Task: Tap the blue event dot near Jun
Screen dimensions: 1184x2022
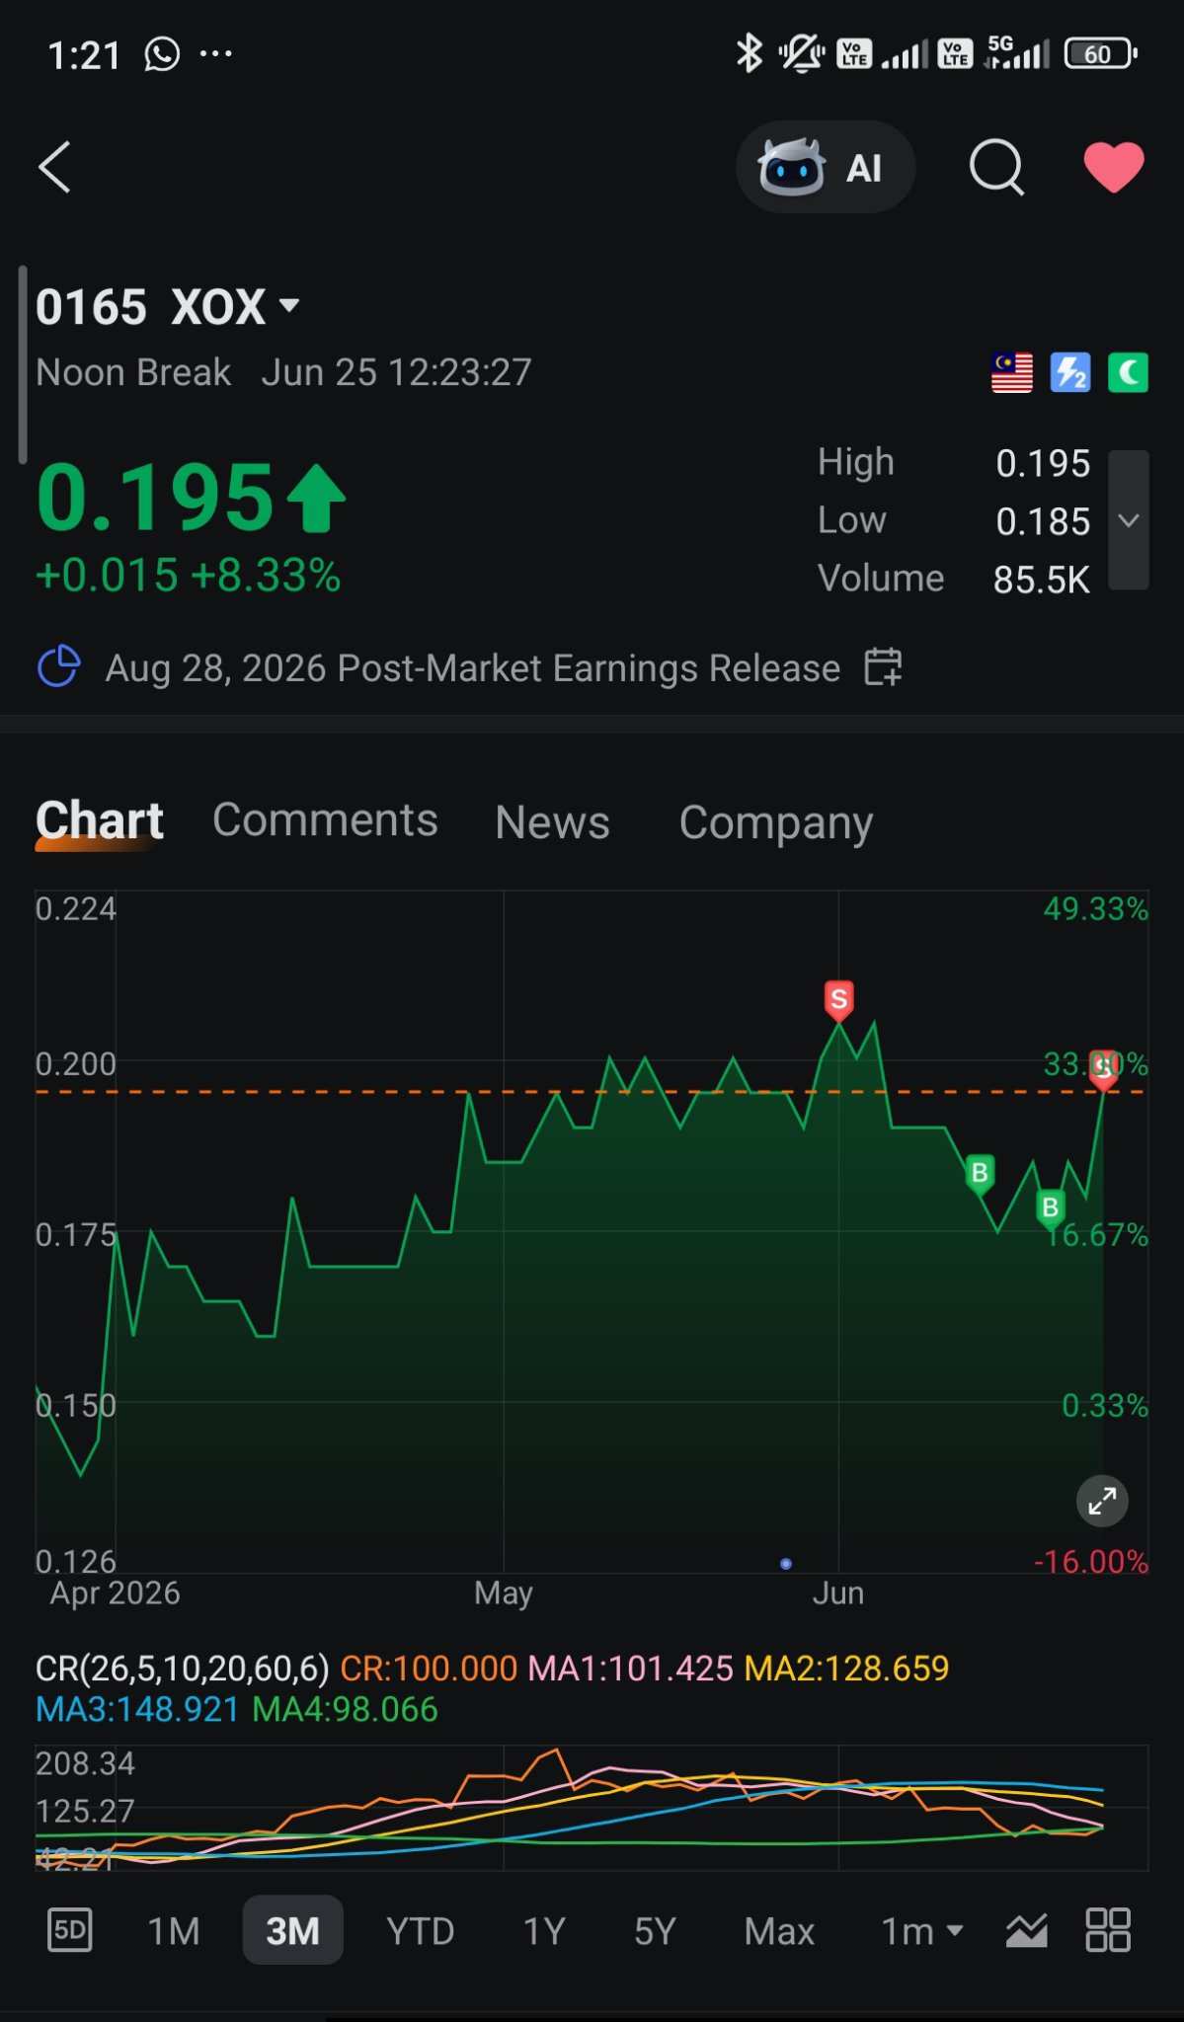Action: (786, 1564)
